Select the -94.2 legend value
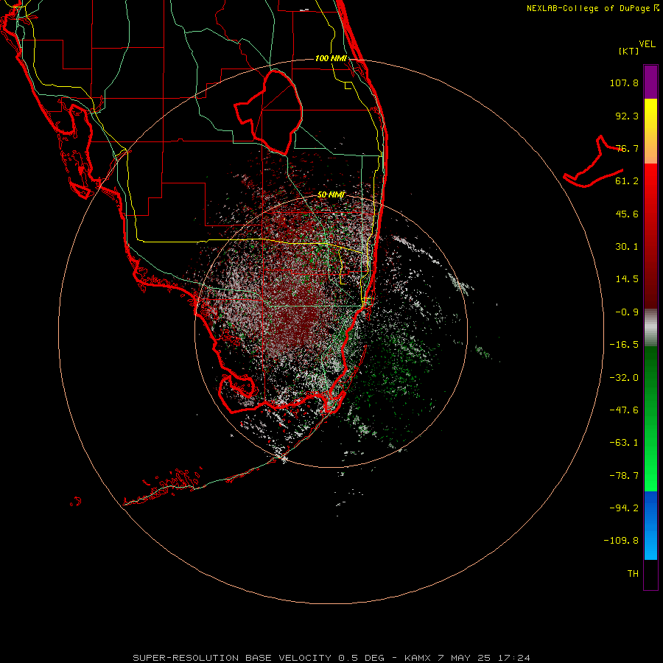 tap(624, 508)
